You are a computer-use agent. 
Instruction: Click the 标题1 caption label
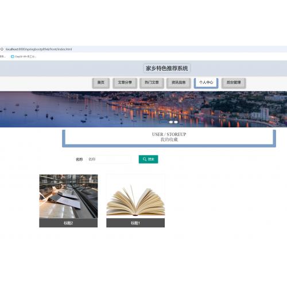135,223
